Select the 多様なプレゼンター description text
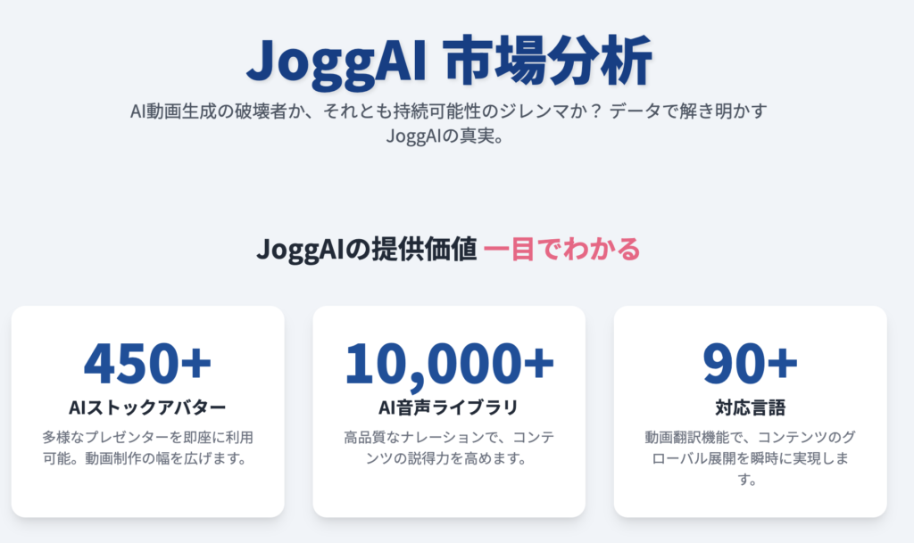Screen dimensions: 914x543 click(x=147, y=448)
